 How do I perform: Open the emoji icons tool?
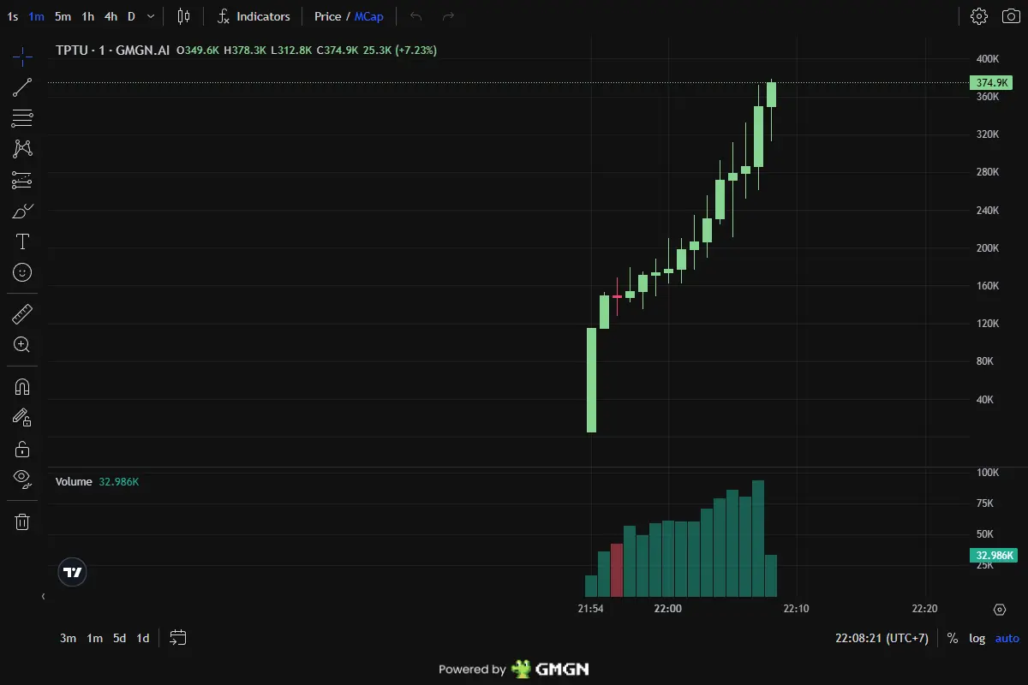tap(22, 272)
